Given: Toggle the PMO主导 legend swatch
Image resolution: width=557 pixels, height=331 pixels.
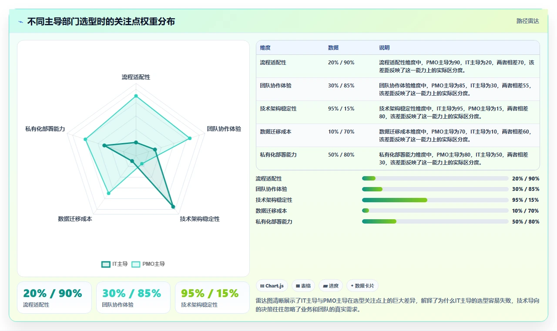Looking at the screenshot, I should click(x=136, y=264).
